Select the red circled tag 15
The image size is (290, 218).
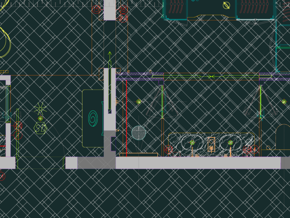pos(96,9)
